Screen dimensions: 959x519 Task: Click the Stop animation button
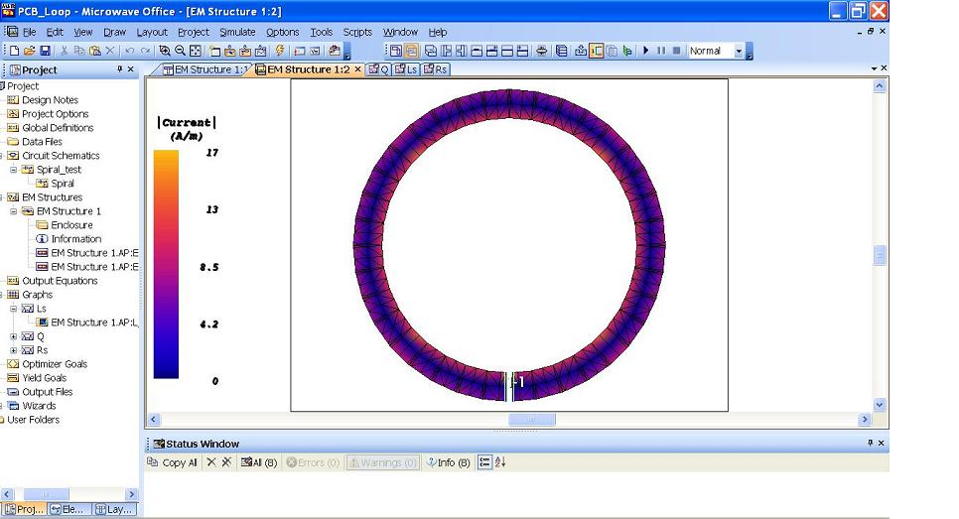[676, 51]
